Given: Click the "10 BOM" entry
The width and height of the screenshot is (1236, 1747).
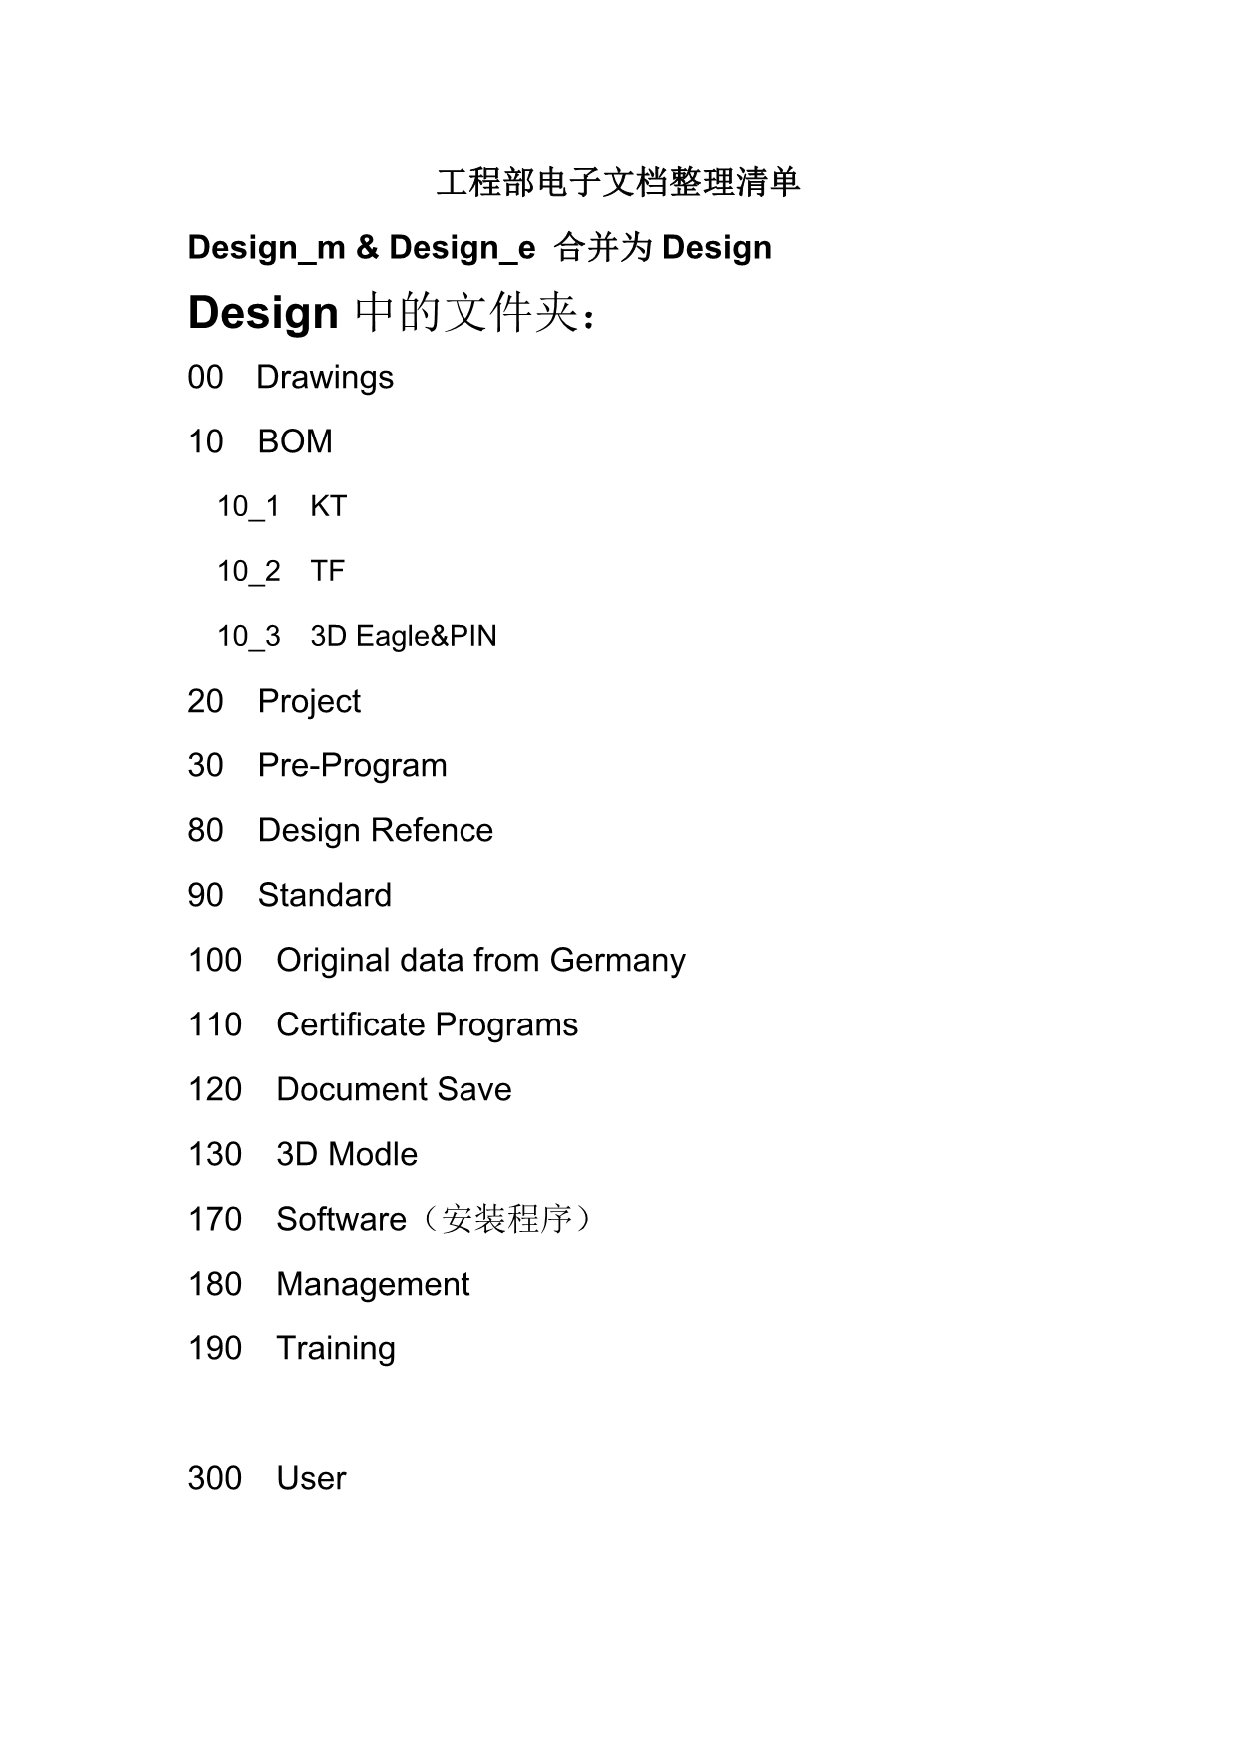Looking at the screenshot, I should (260, 441).
